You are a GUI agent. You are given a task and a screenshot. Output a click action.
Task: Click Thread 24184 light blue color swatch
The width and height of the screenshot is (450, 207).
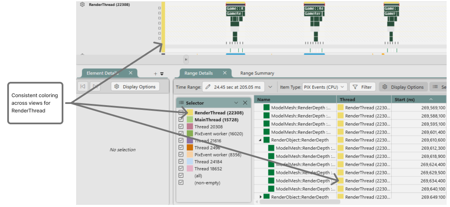[x=190, y=162]
